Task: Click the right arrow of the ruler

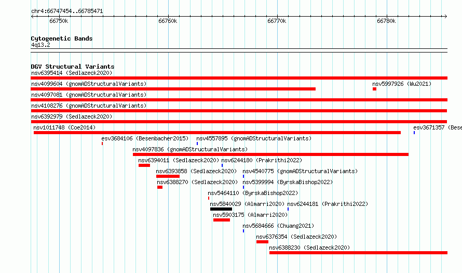Action: (x=445, y=16)
